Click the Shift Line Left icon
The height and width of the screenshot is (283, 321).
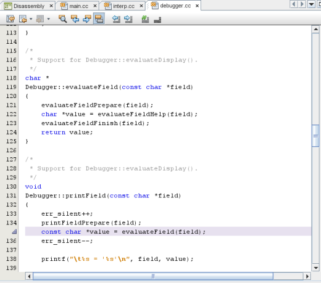pyautogui.click(x=117, y=19)
